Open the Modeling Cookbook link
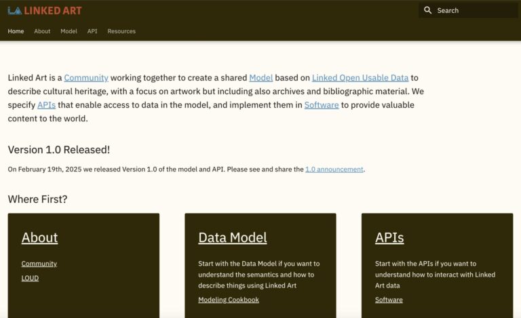 point(229,300)
